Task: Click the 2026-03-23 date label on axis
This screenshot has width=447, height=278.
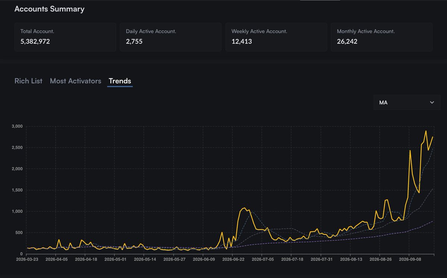Action: click(x=27, y=259)
